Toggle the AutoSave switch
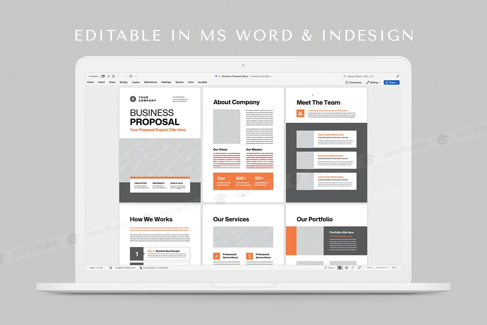The height and width of the screenshot is (325, 487). (x=102, y=76)
